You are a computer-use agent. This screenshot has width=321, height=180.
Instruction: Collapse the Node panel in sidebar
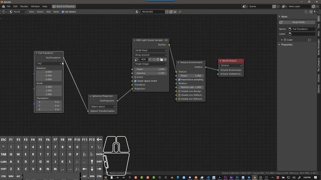[279, 16]
